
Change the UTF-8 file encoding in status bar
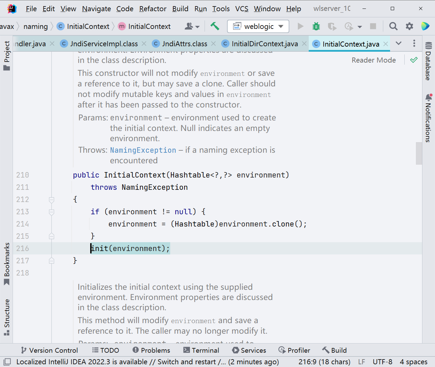[383, 362]
